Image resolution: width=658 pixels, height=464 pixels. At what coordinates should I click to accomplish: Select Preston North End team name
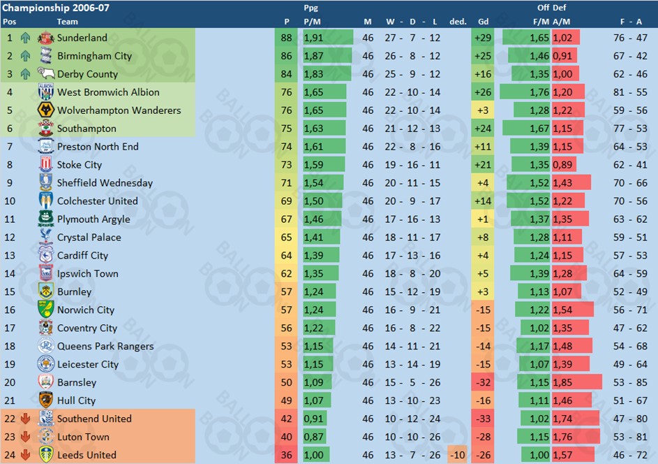[x=98, y=147]
